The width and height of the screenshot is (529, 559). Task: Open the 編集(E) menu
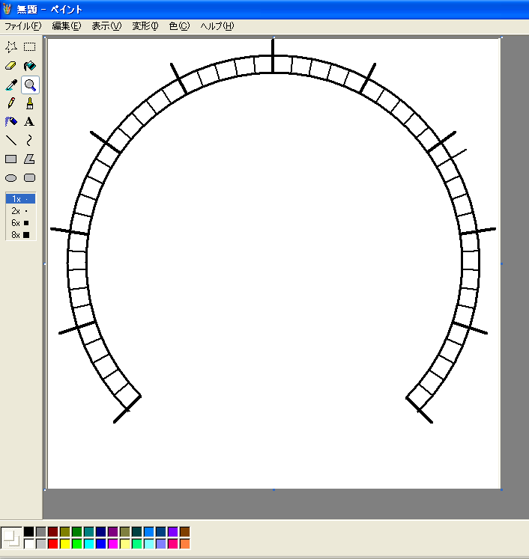67,26
